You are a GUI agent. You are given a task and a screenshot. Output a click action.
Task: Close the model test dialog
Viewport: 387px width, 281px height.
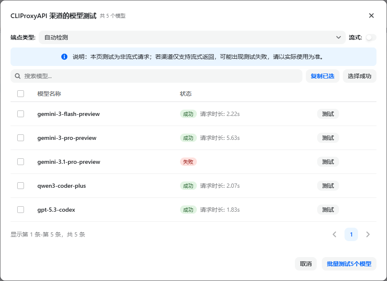click(x=371, y=16)
